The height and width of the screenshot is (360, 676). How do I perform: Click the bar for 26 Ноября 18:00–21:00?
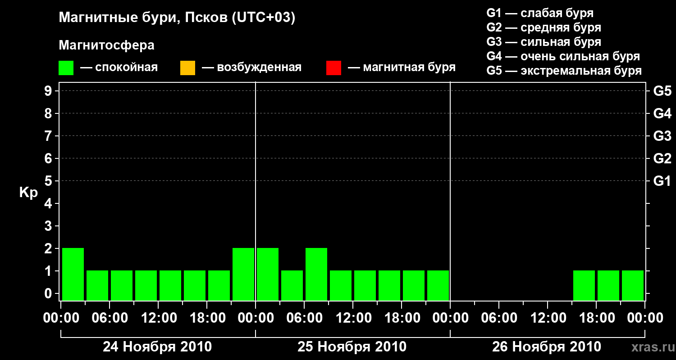click(x=608, y=285)
